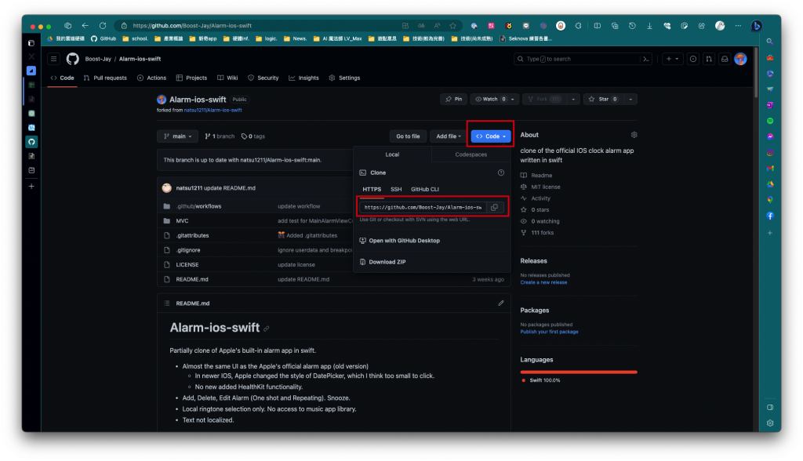803x461 pixels.
Task: Expand the Add file dropdown
Action: pos(449,136)
